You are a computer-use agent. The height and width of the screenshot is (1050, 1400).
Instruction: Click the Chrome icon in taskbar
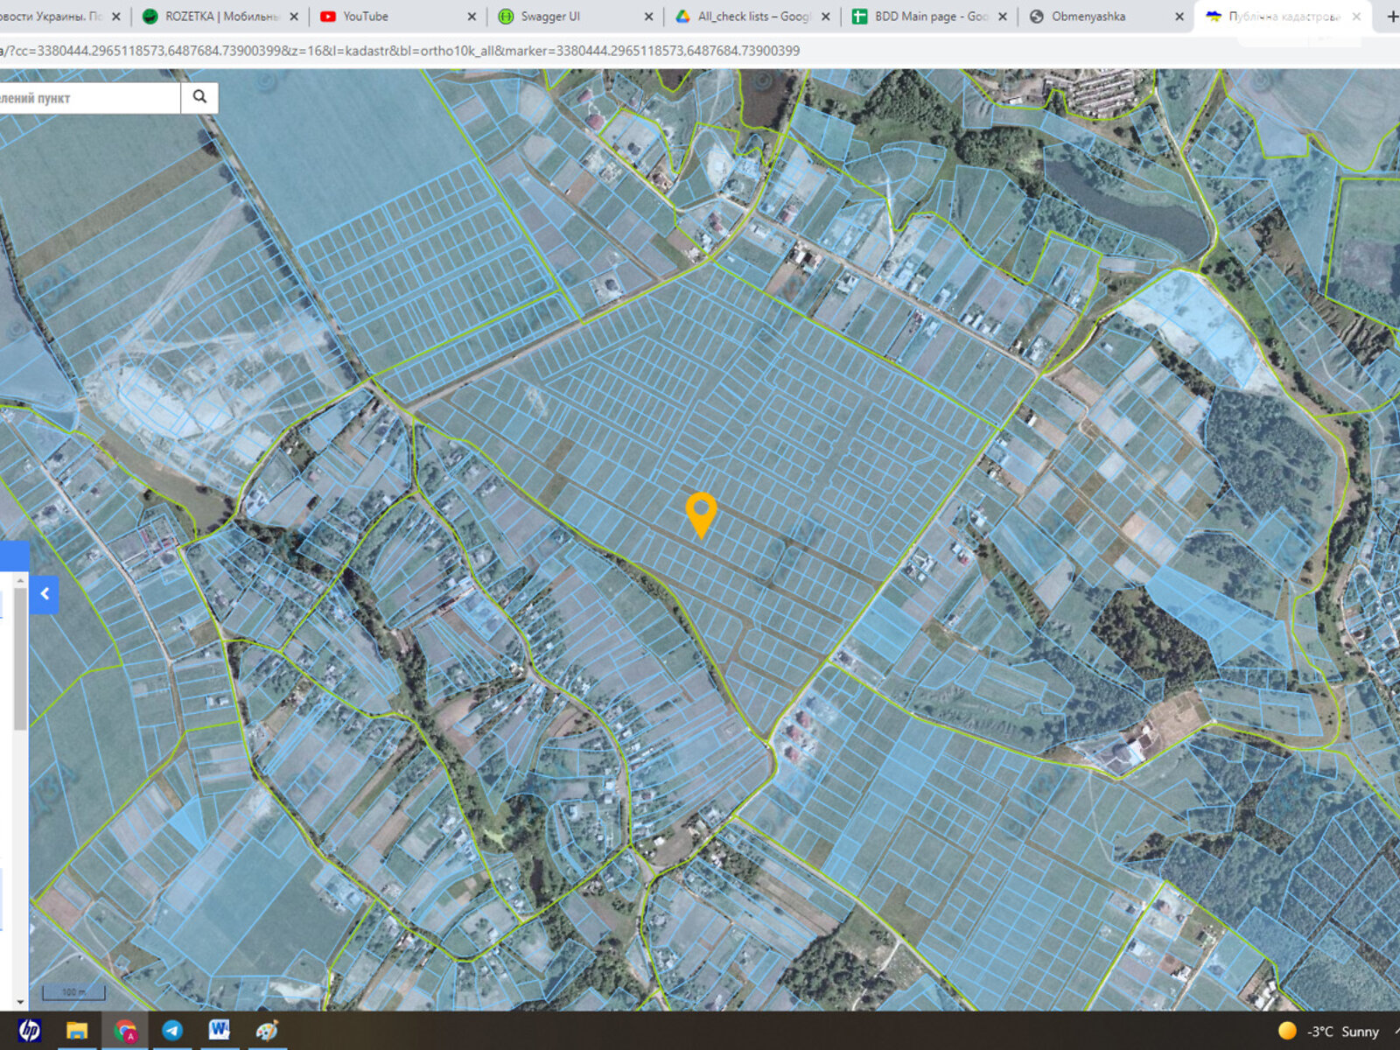[125, 1031]
